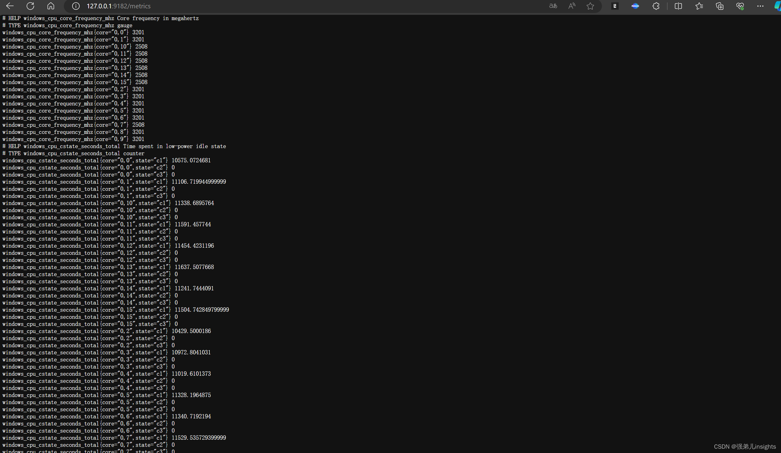Click cstate line core "0,1" state c3
This screenshot has height=453, width=781.
(88, 196)
